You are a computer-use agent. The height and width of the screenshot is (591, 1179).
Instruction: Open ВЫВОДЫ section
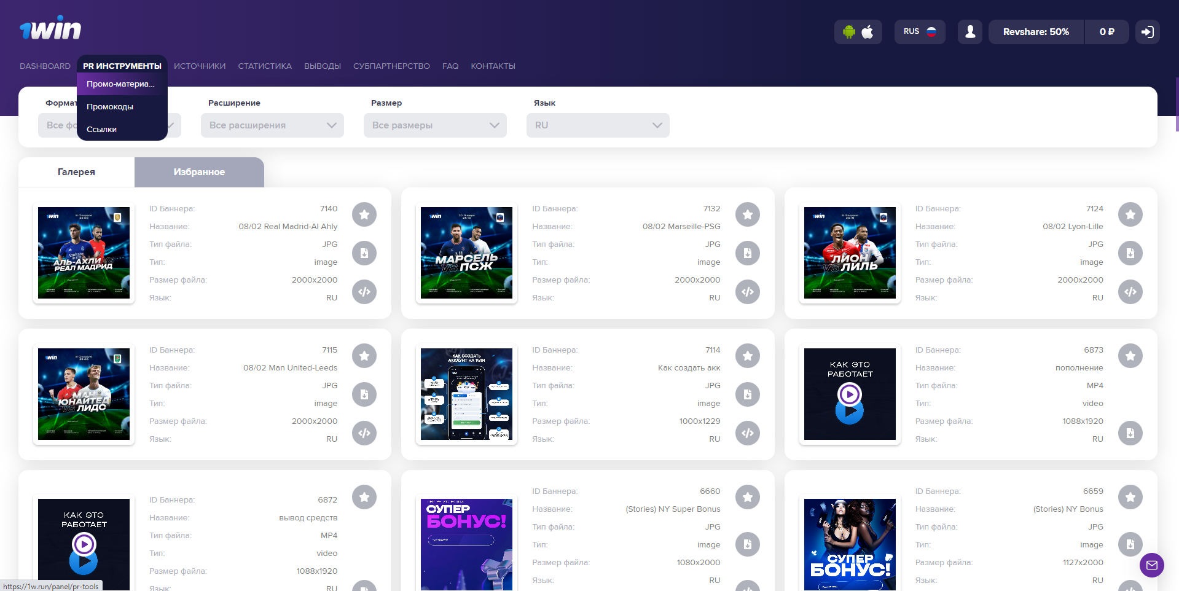point(323,66)
